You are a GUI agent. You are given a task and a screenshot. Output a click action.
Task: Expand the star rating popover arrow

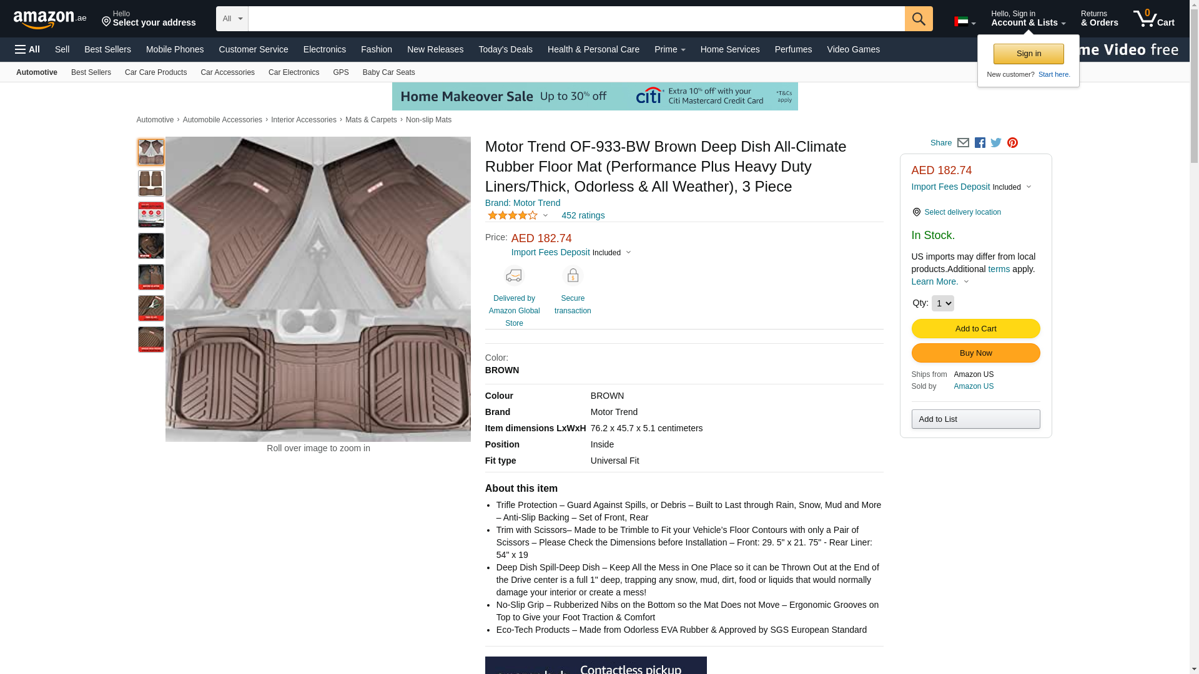[x=545, y=216]
